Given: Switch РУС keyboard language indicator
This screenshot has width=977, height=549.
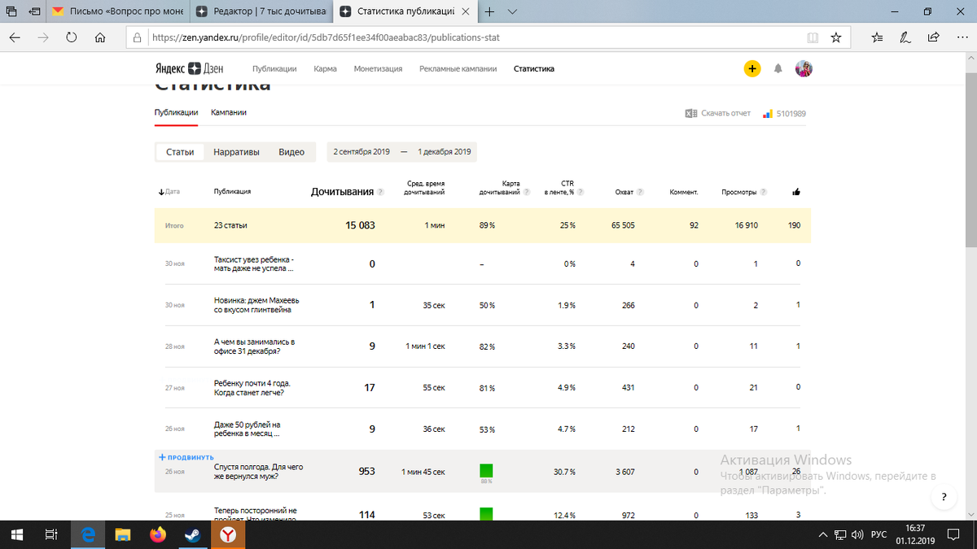Looking at the screenshot, I should click(x=878, y=534).
